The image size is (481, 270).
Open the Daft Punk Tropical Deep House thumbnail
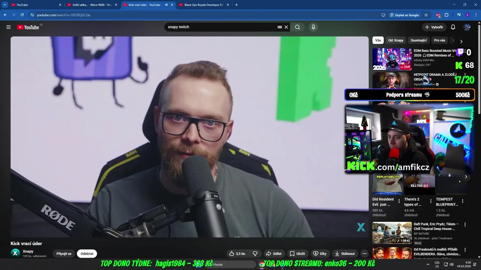[x=392, y=233]
